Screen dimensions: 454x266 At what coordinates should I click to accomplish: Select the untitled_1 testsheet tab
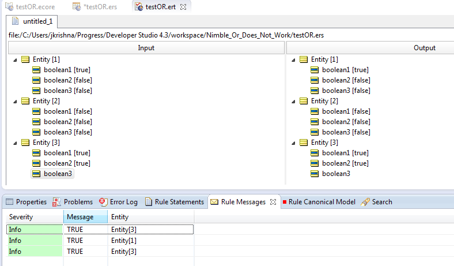point(32,21)
